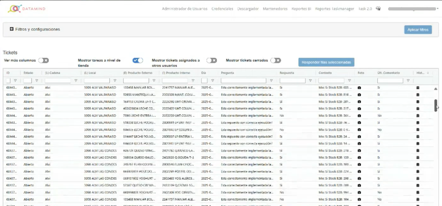Image resolution: width=442 pixels, height=206 pixels.
Task: Open the (L) Cadena filter funnel
Action: pyautogui.click(x=76, y=80)
